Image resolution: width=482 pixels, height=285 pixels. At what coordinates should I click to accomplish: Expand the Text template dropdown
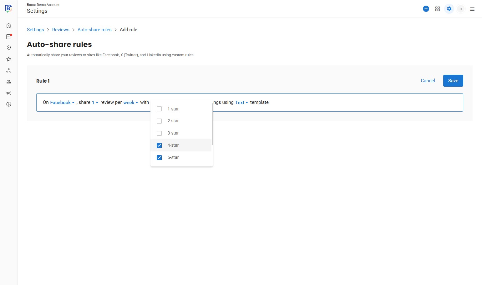coord(241,103)
